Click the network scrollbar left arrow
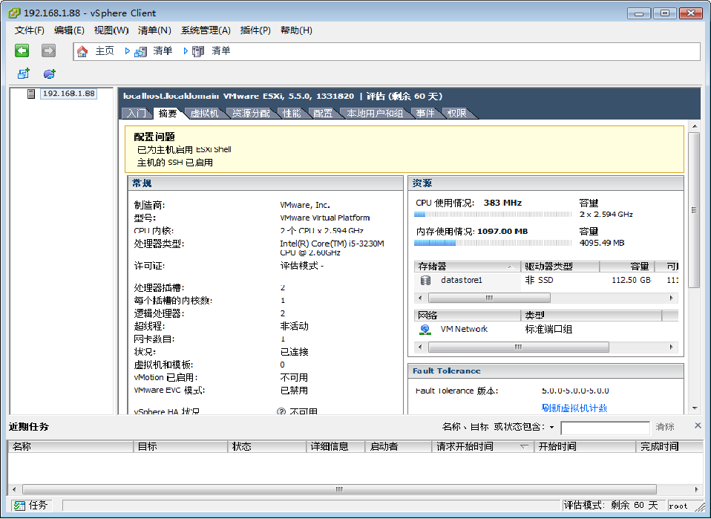Image resolution: width=711 pixels, height=519 pixels. [420, 347]
